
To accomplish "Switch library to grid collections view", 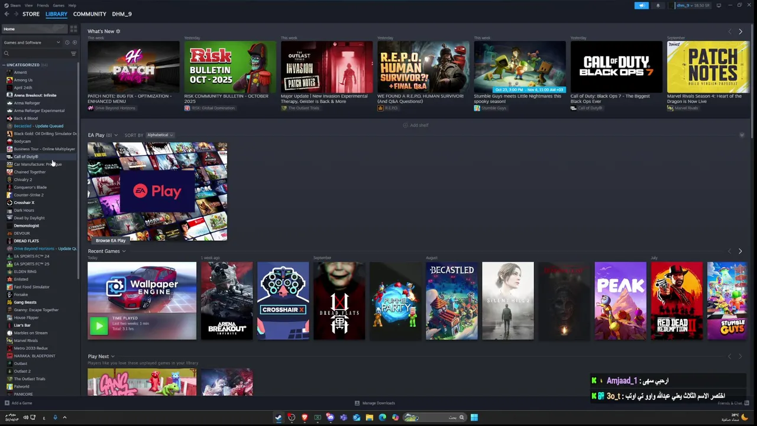I will click(x=73, y=29).
